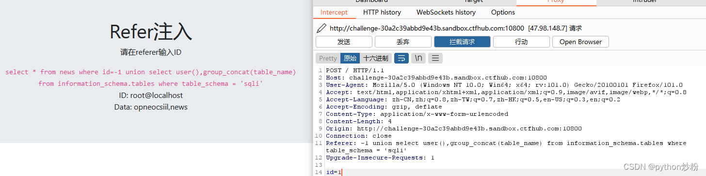Click the Referer header injection payload
Viewport: 706px width, 176px height.
(506, 146)
